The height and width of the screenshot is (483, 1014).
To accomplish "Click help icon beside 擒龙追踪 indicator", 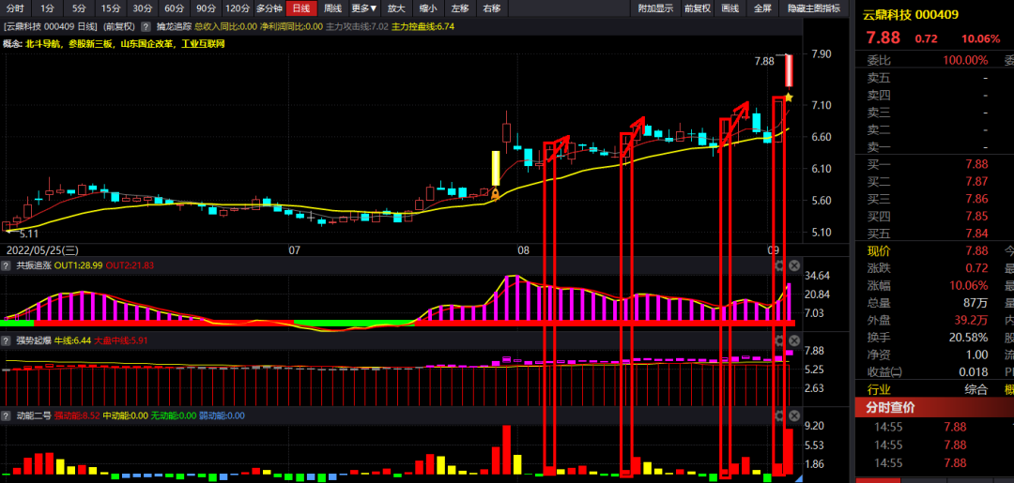I will pos(146,26).
